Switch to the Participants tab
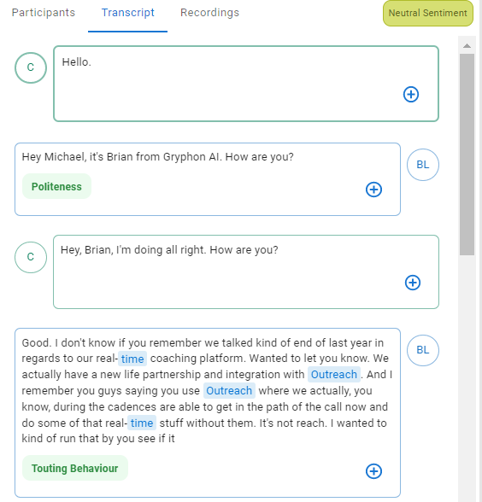Screen dimensions: 482x502 point(44,13)
